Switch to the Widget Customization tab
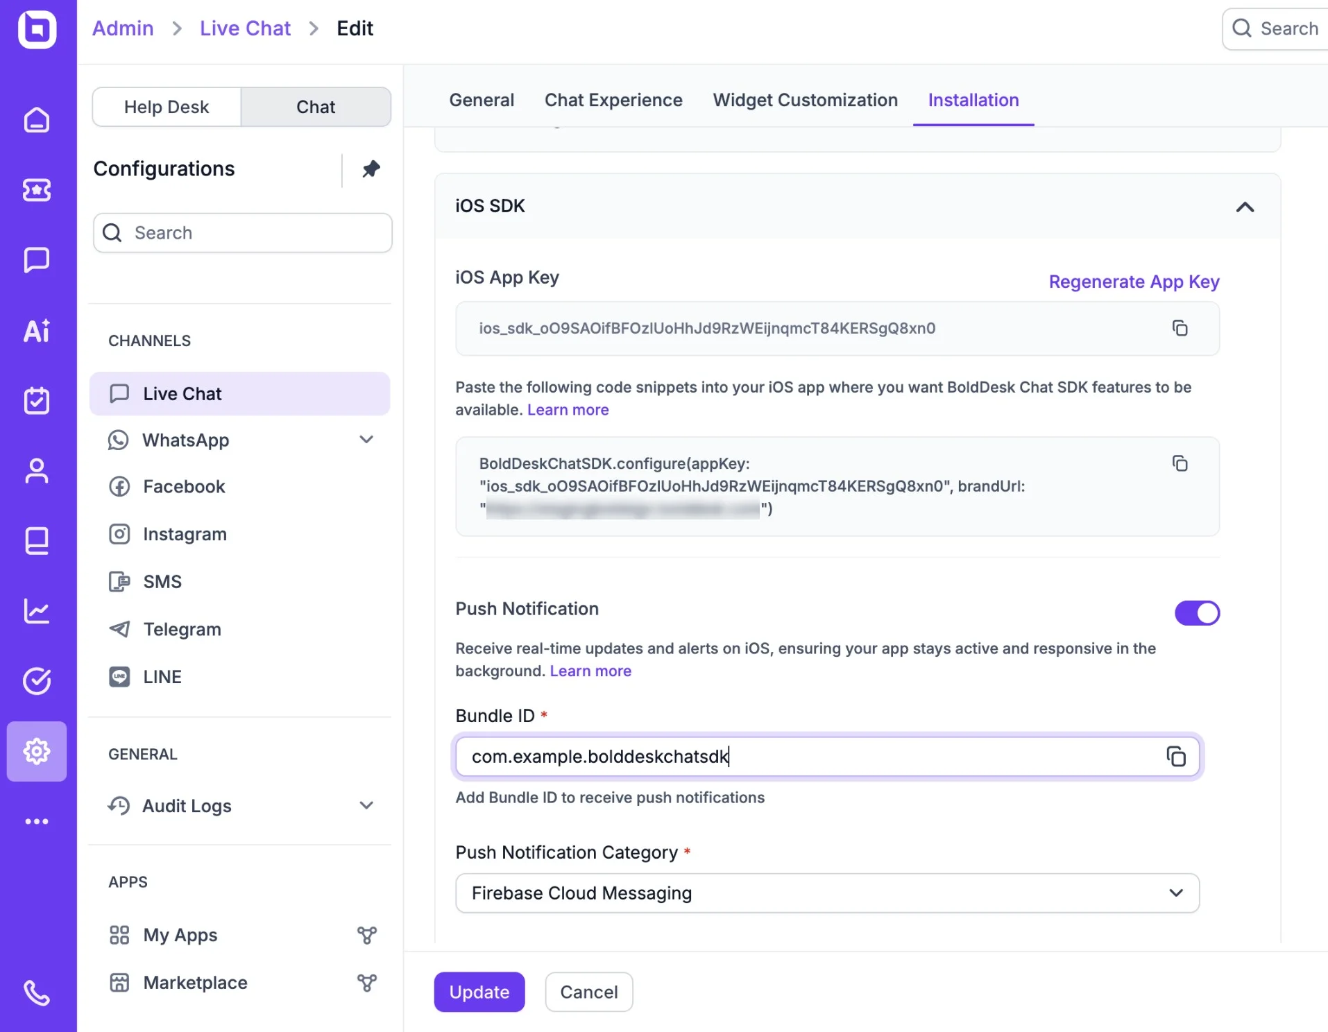 (x=805, y=100)
